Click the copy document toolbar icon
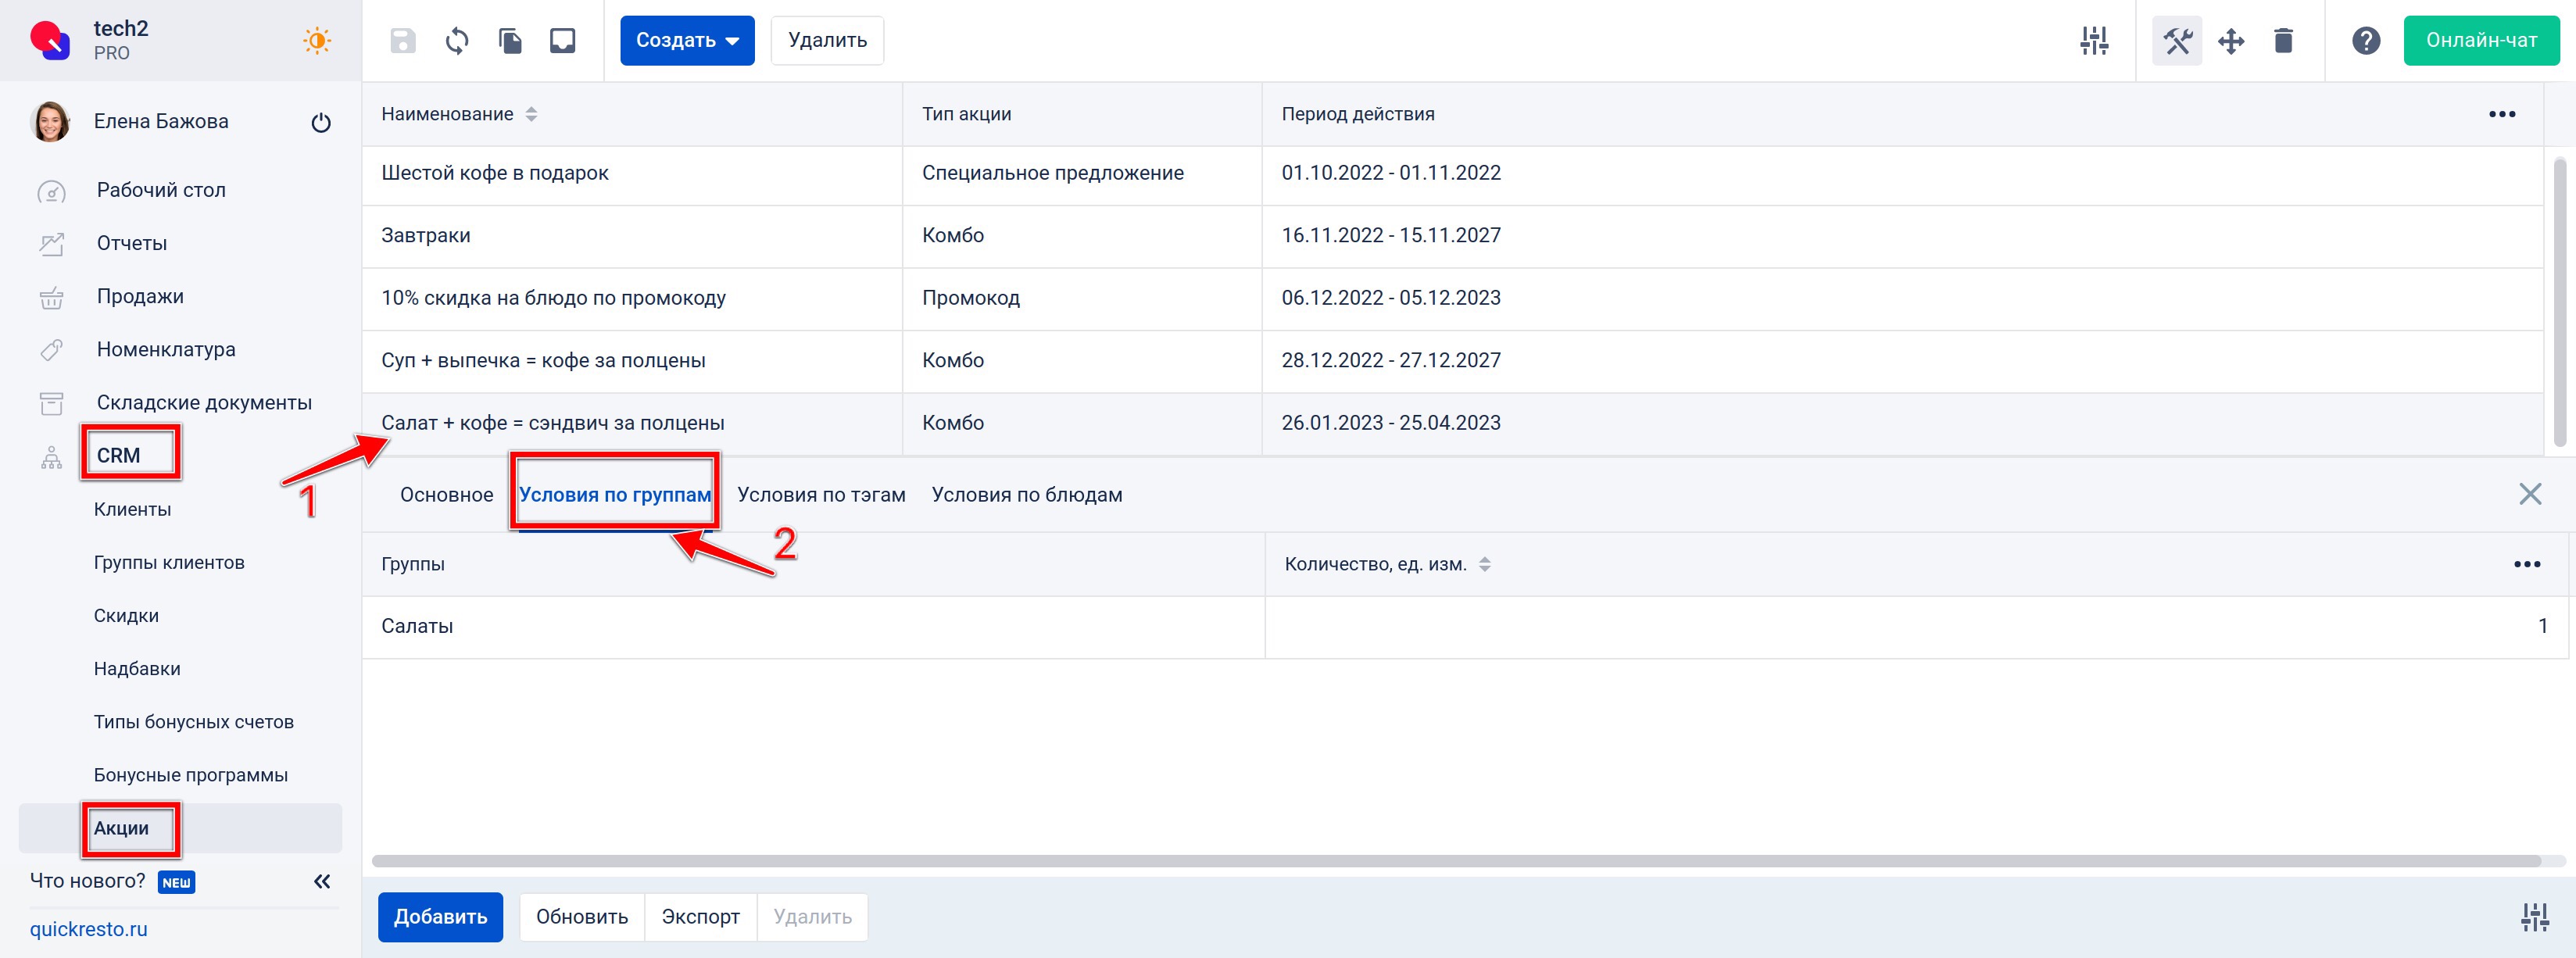Image resolution: width=2576 pixels, height=958 pixels. [x=510, y=41]
